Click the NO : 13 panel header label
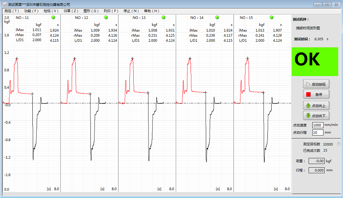Viewport: 343px width, 198px height. (x=139, y=18)
